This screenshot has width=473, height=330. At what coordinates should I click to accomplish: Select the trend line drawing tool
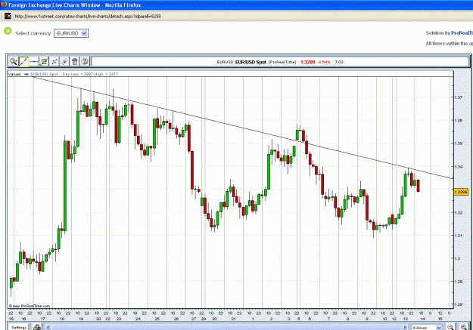click(23, 61)
